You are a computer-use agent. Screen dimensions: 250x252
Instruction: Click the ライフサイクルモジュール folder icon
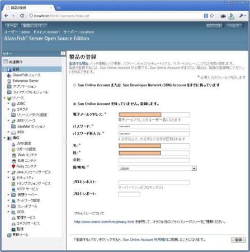click(10, 92)
